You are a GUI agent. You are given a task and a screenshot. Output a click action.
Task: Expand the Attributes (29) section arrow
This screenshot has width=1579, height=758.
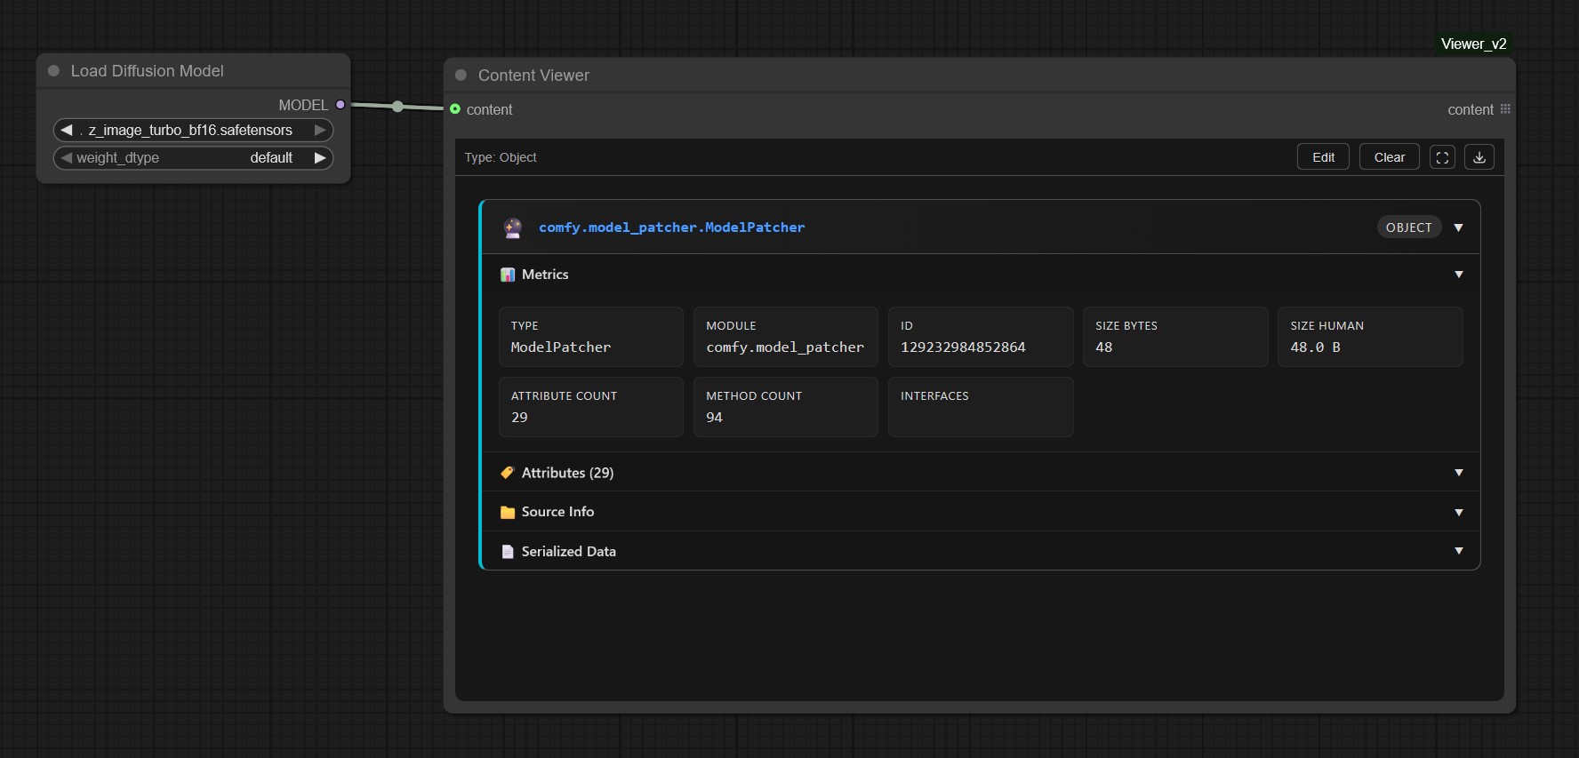pos(1459,473)
